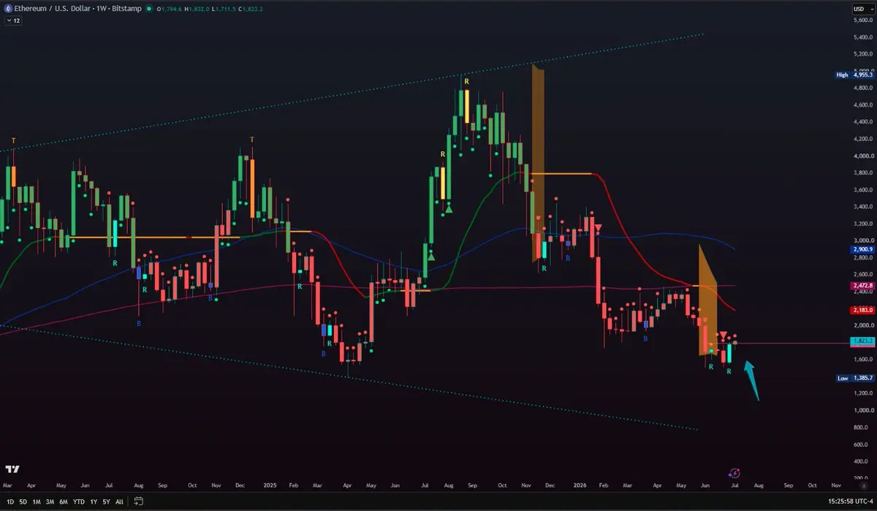This screenshot has width=877, height=511.
Task: Select the 5Y time range
Action: pyautogui.click(x=106, y=501)
